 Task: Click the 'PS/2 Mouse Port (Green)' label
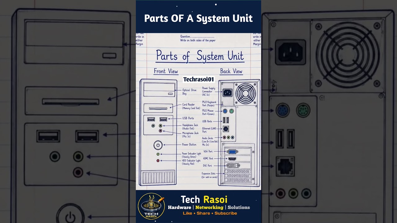[x=208, y=112]
